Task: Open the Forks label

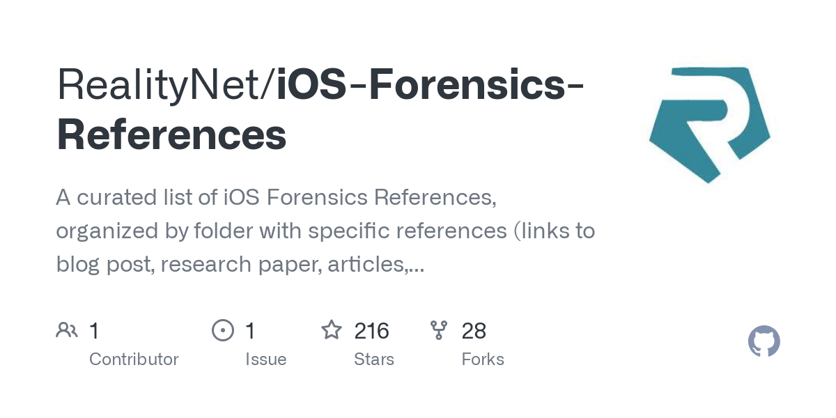Action: (x=482, y=359)
